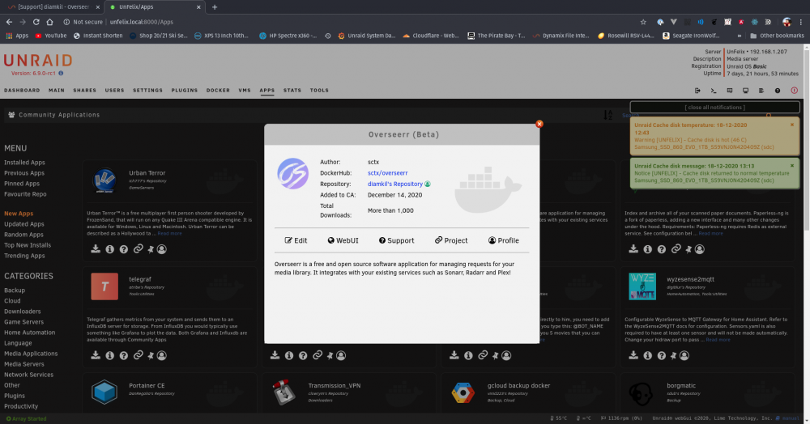Screen dimensions: 810x424
Task: View the author Profile in the popup
Action: pyautogui.click(x=504, y=240)
